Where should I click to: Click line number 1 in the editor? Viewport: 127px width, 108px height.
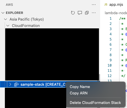111,19
